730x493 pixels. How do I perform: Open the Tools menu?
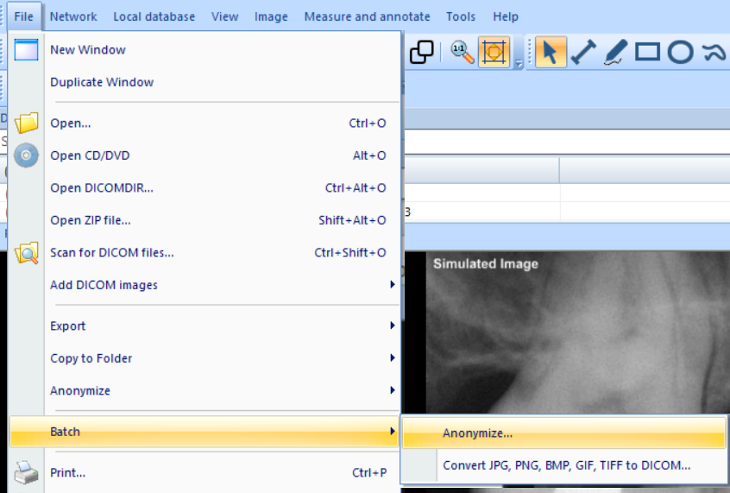461,16
